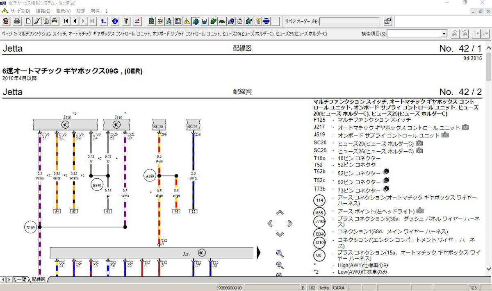This screenshot has height=291, width=492.
Task: Click the magnifier zoom tool beside the diagram
Action: pyautogui.click(x=279, y=254)
